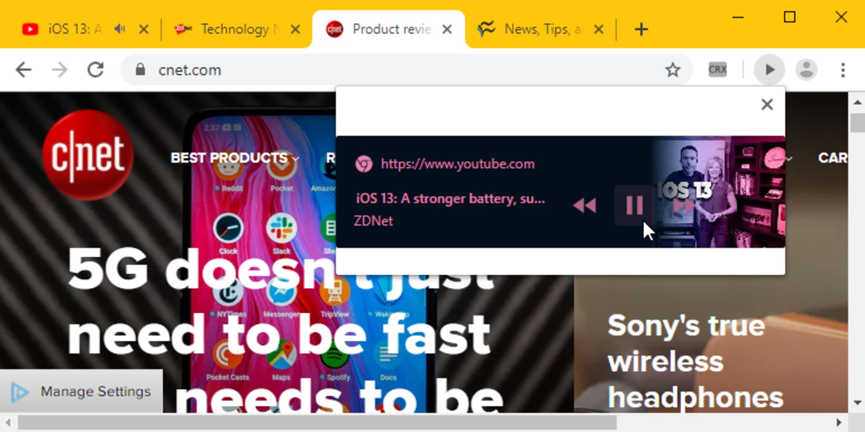The height and width of the screenshot is (432, 865).
Task: Open the Chrome three-dot menu
Action: coord(843,69)
